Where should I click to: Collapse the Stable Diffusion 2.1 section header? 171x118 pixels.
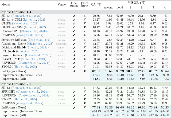coord(15,84)
